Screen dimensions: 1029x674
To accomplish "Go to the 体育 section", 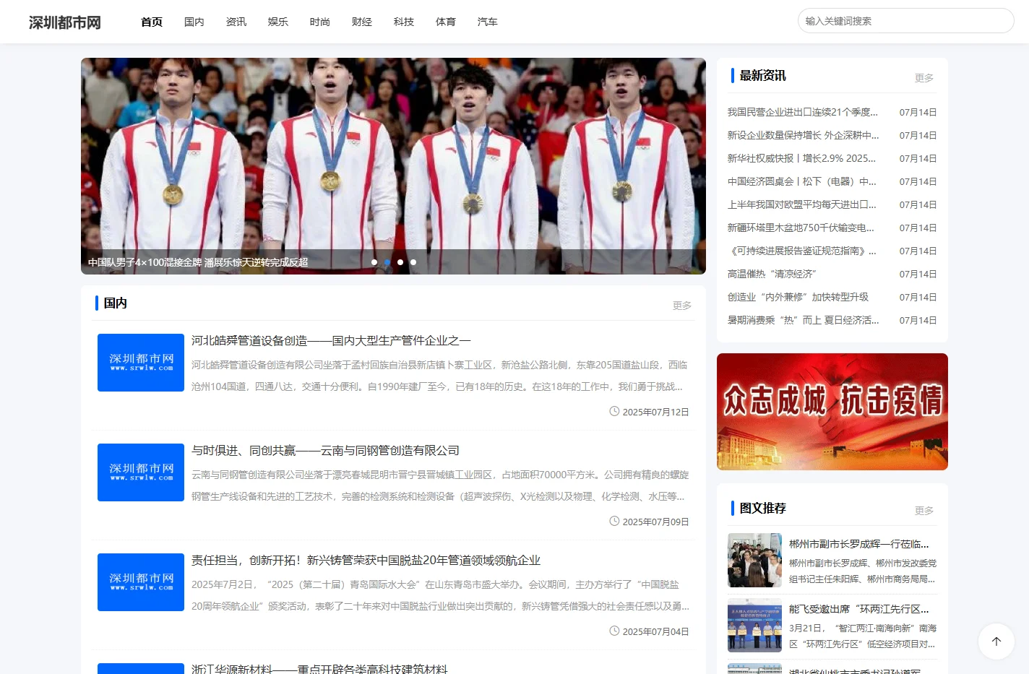I will (446, 22).
